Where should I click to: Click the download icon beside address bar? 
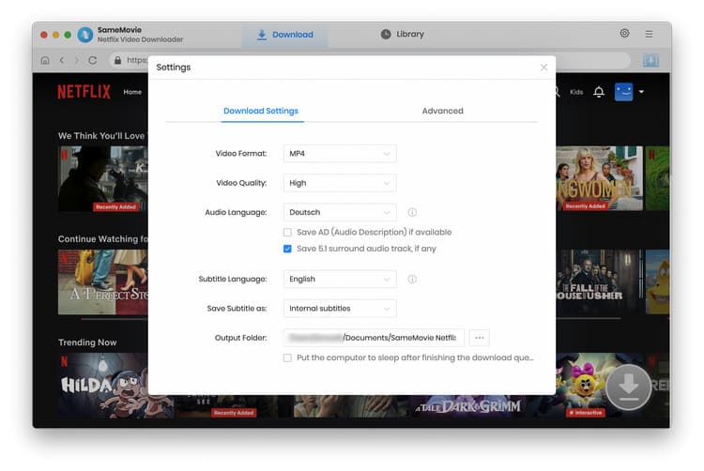click(650, 60)
